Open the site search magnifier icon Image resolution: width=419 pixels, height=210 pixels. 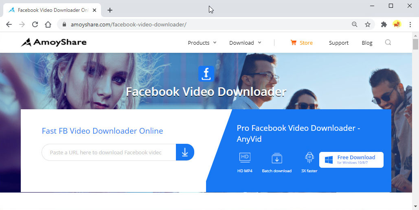coord(388,43)
